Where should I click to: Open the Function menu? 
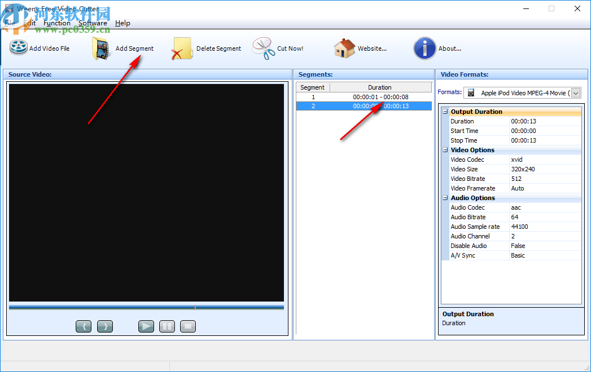[57, 23]
